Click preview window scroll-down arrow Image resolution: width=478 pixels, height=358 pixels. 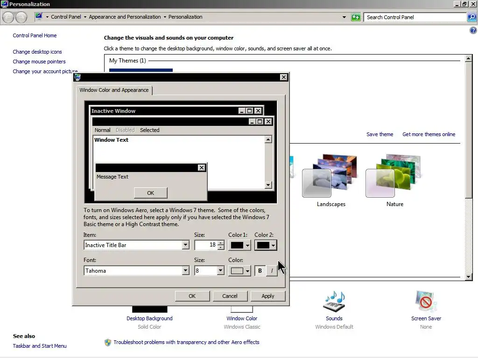268,185
